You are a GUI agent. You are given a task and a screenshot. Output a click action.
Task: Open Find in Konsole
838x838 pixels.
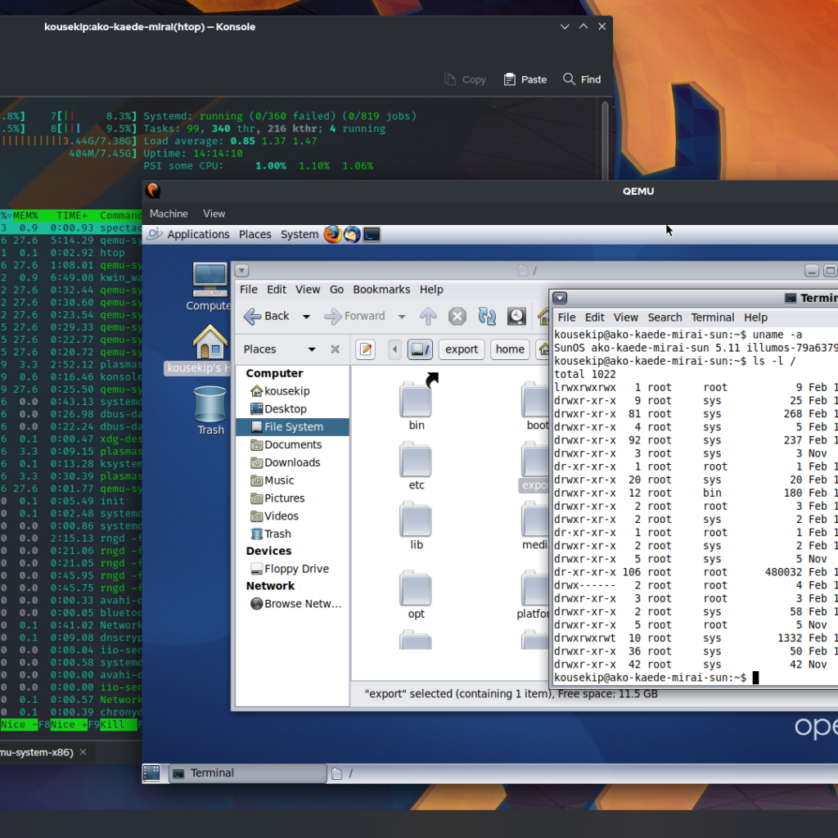click(x=582, y=79)
